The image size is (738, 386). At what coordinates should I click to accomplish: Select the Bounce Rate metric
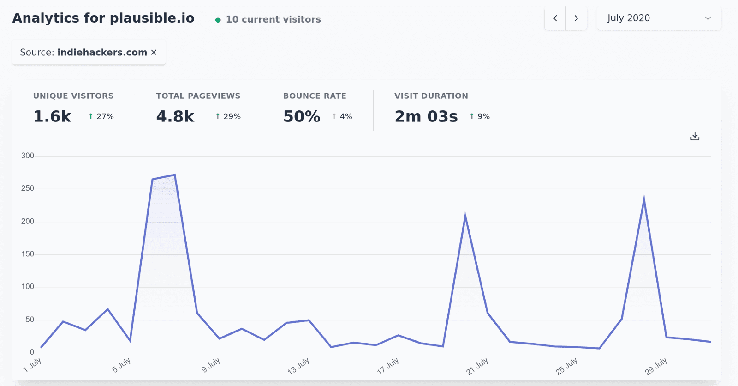pos(315,107)
